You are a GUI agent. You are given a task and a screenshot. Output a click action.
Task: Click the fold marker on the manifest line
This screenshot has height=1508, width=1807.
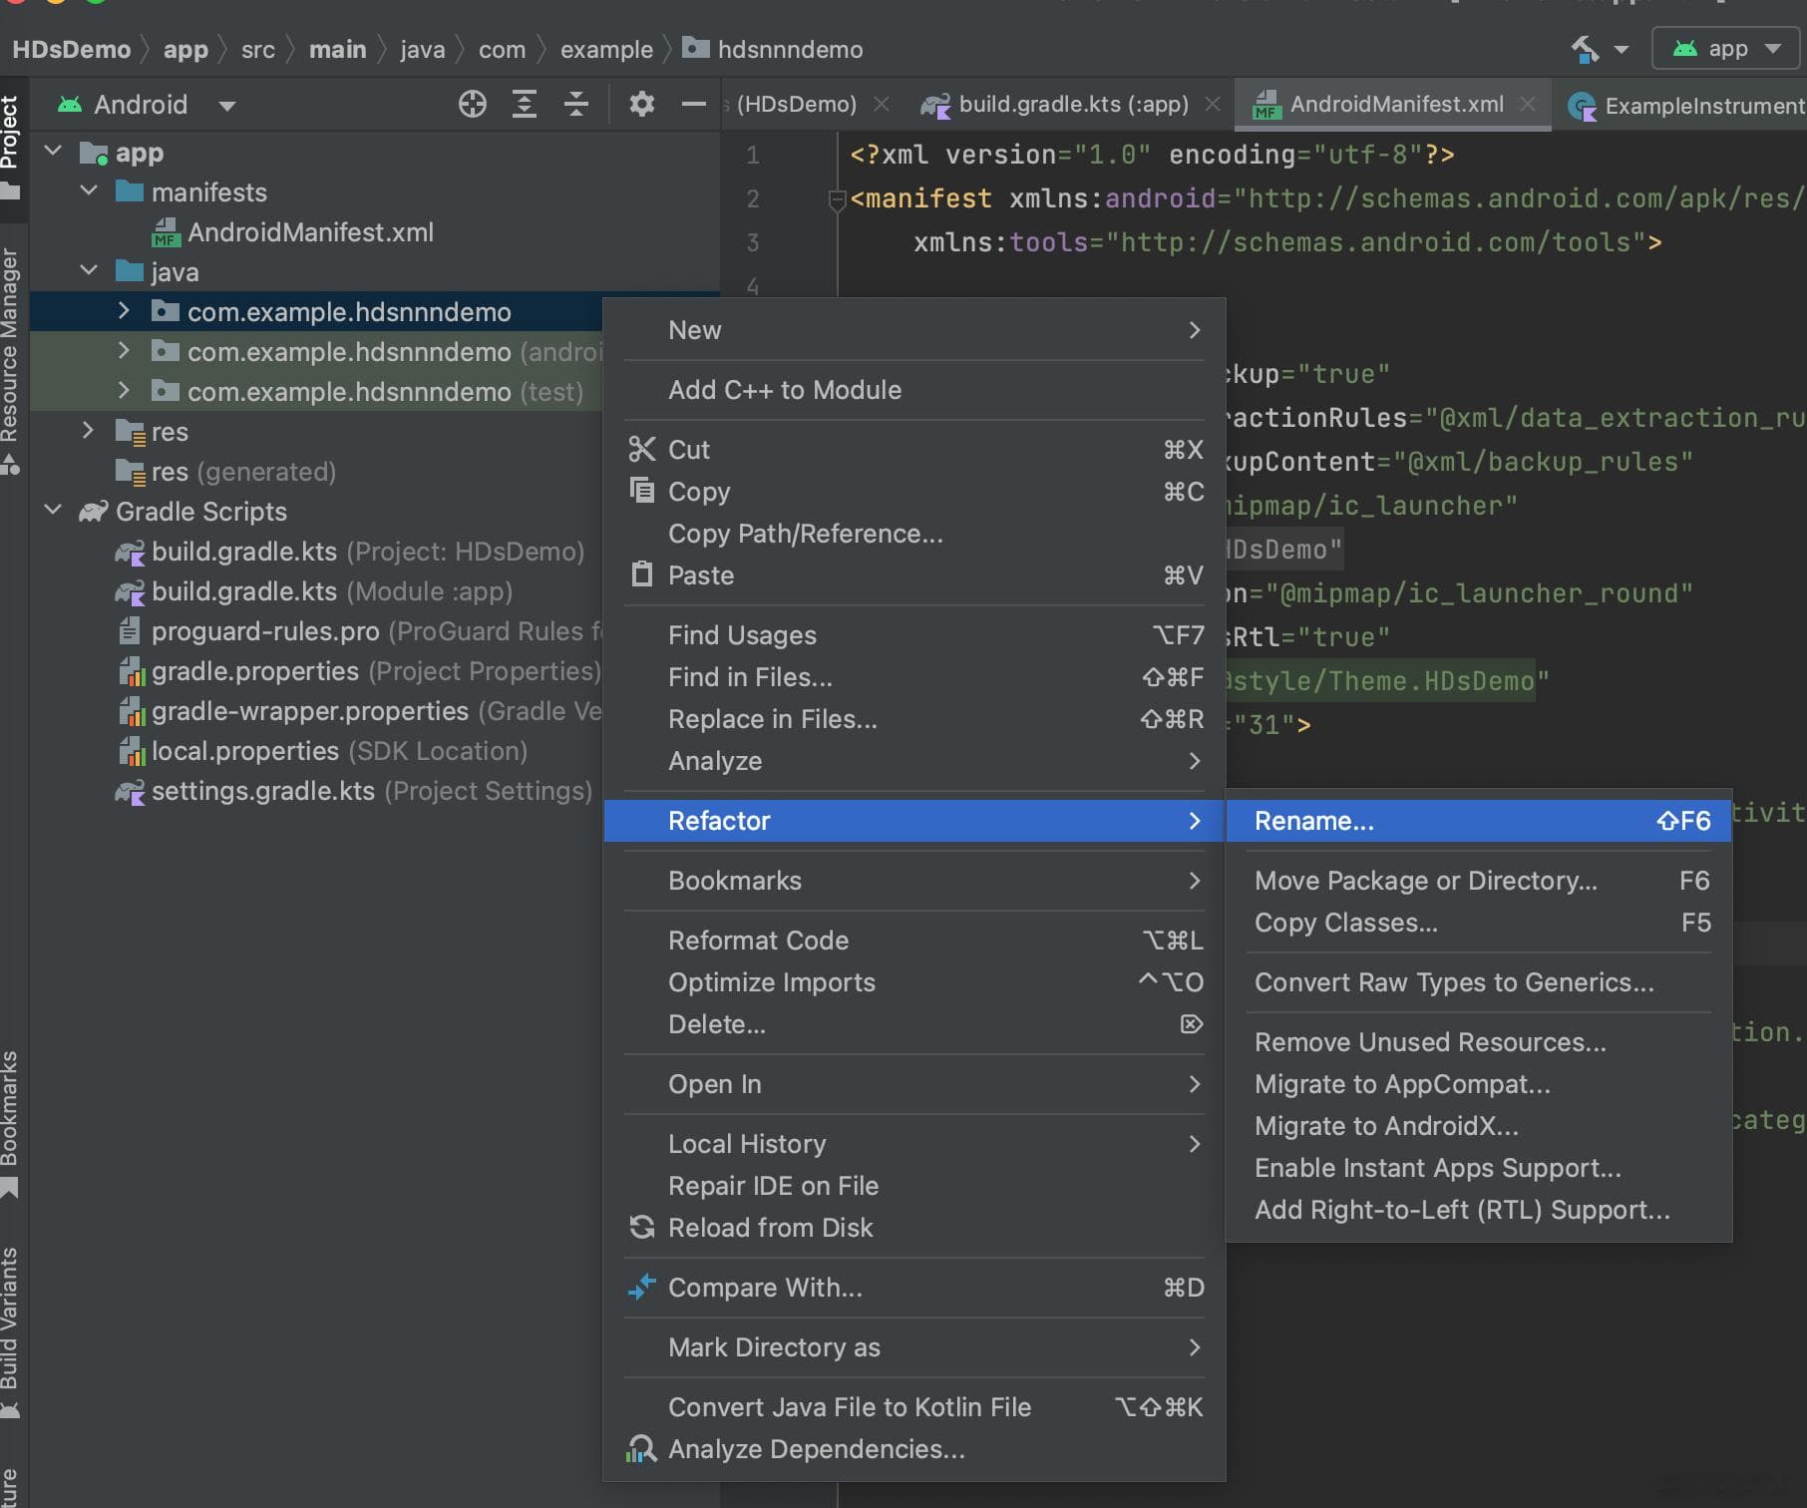pos(837,199)
